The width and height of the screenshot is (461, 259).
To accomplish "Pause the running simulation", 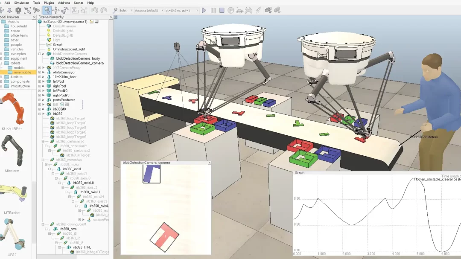I will [213, 10].
